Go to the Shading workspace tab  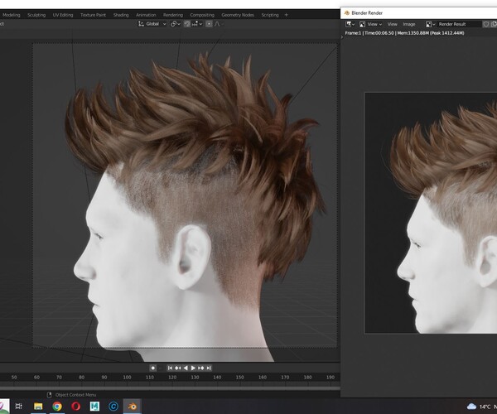click(121, 15)
